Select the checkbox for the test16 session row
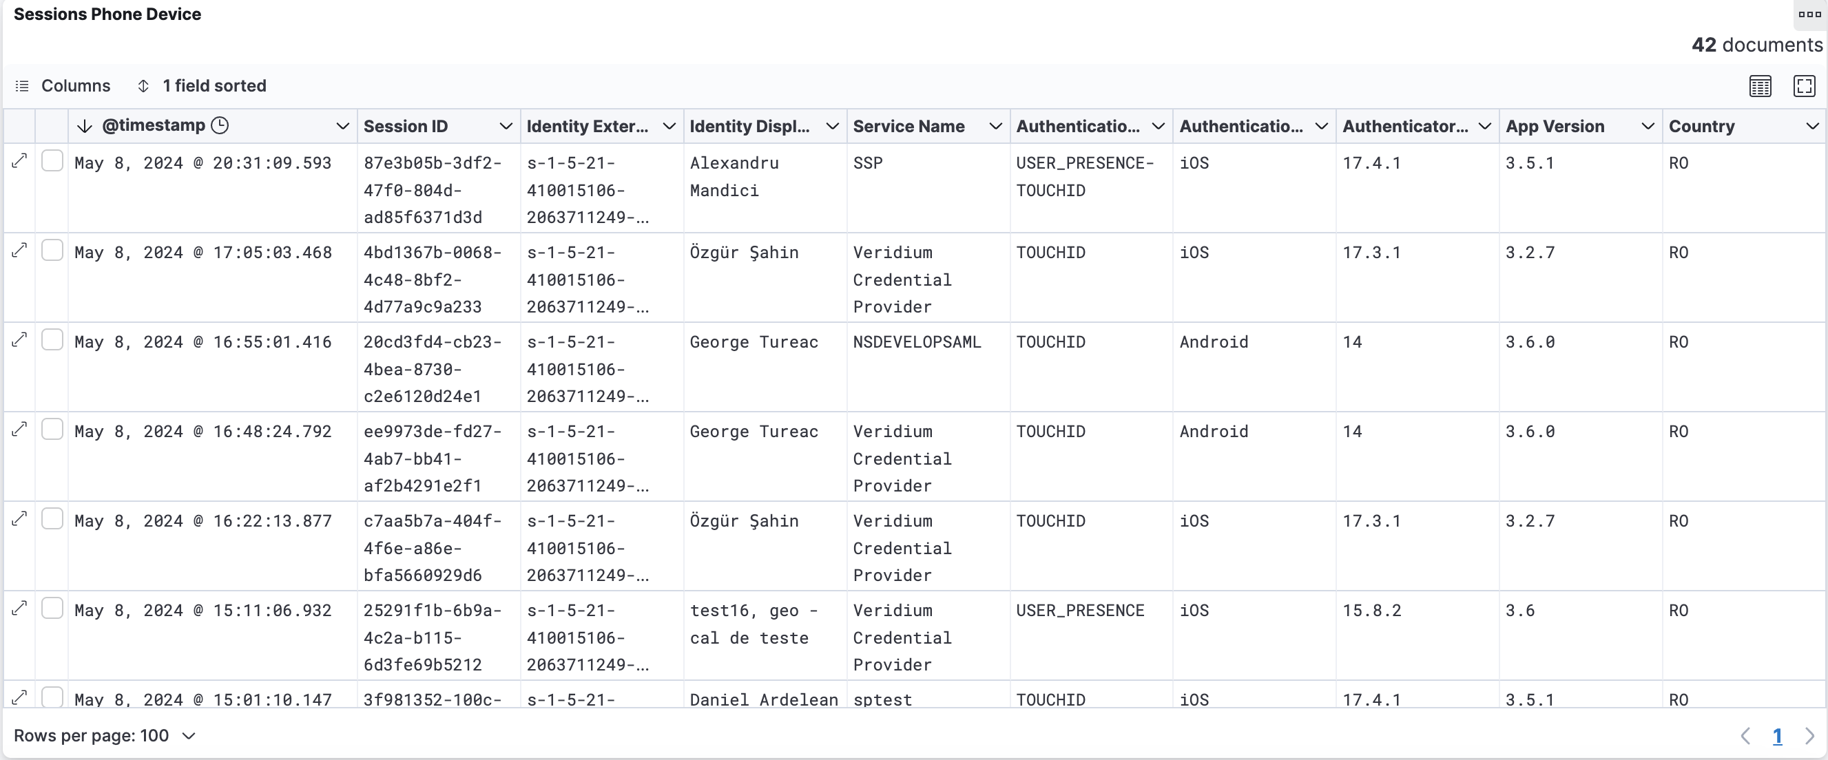Viewport: 1828px width, 760px height. pyautogui.click(x=52, y=608)
